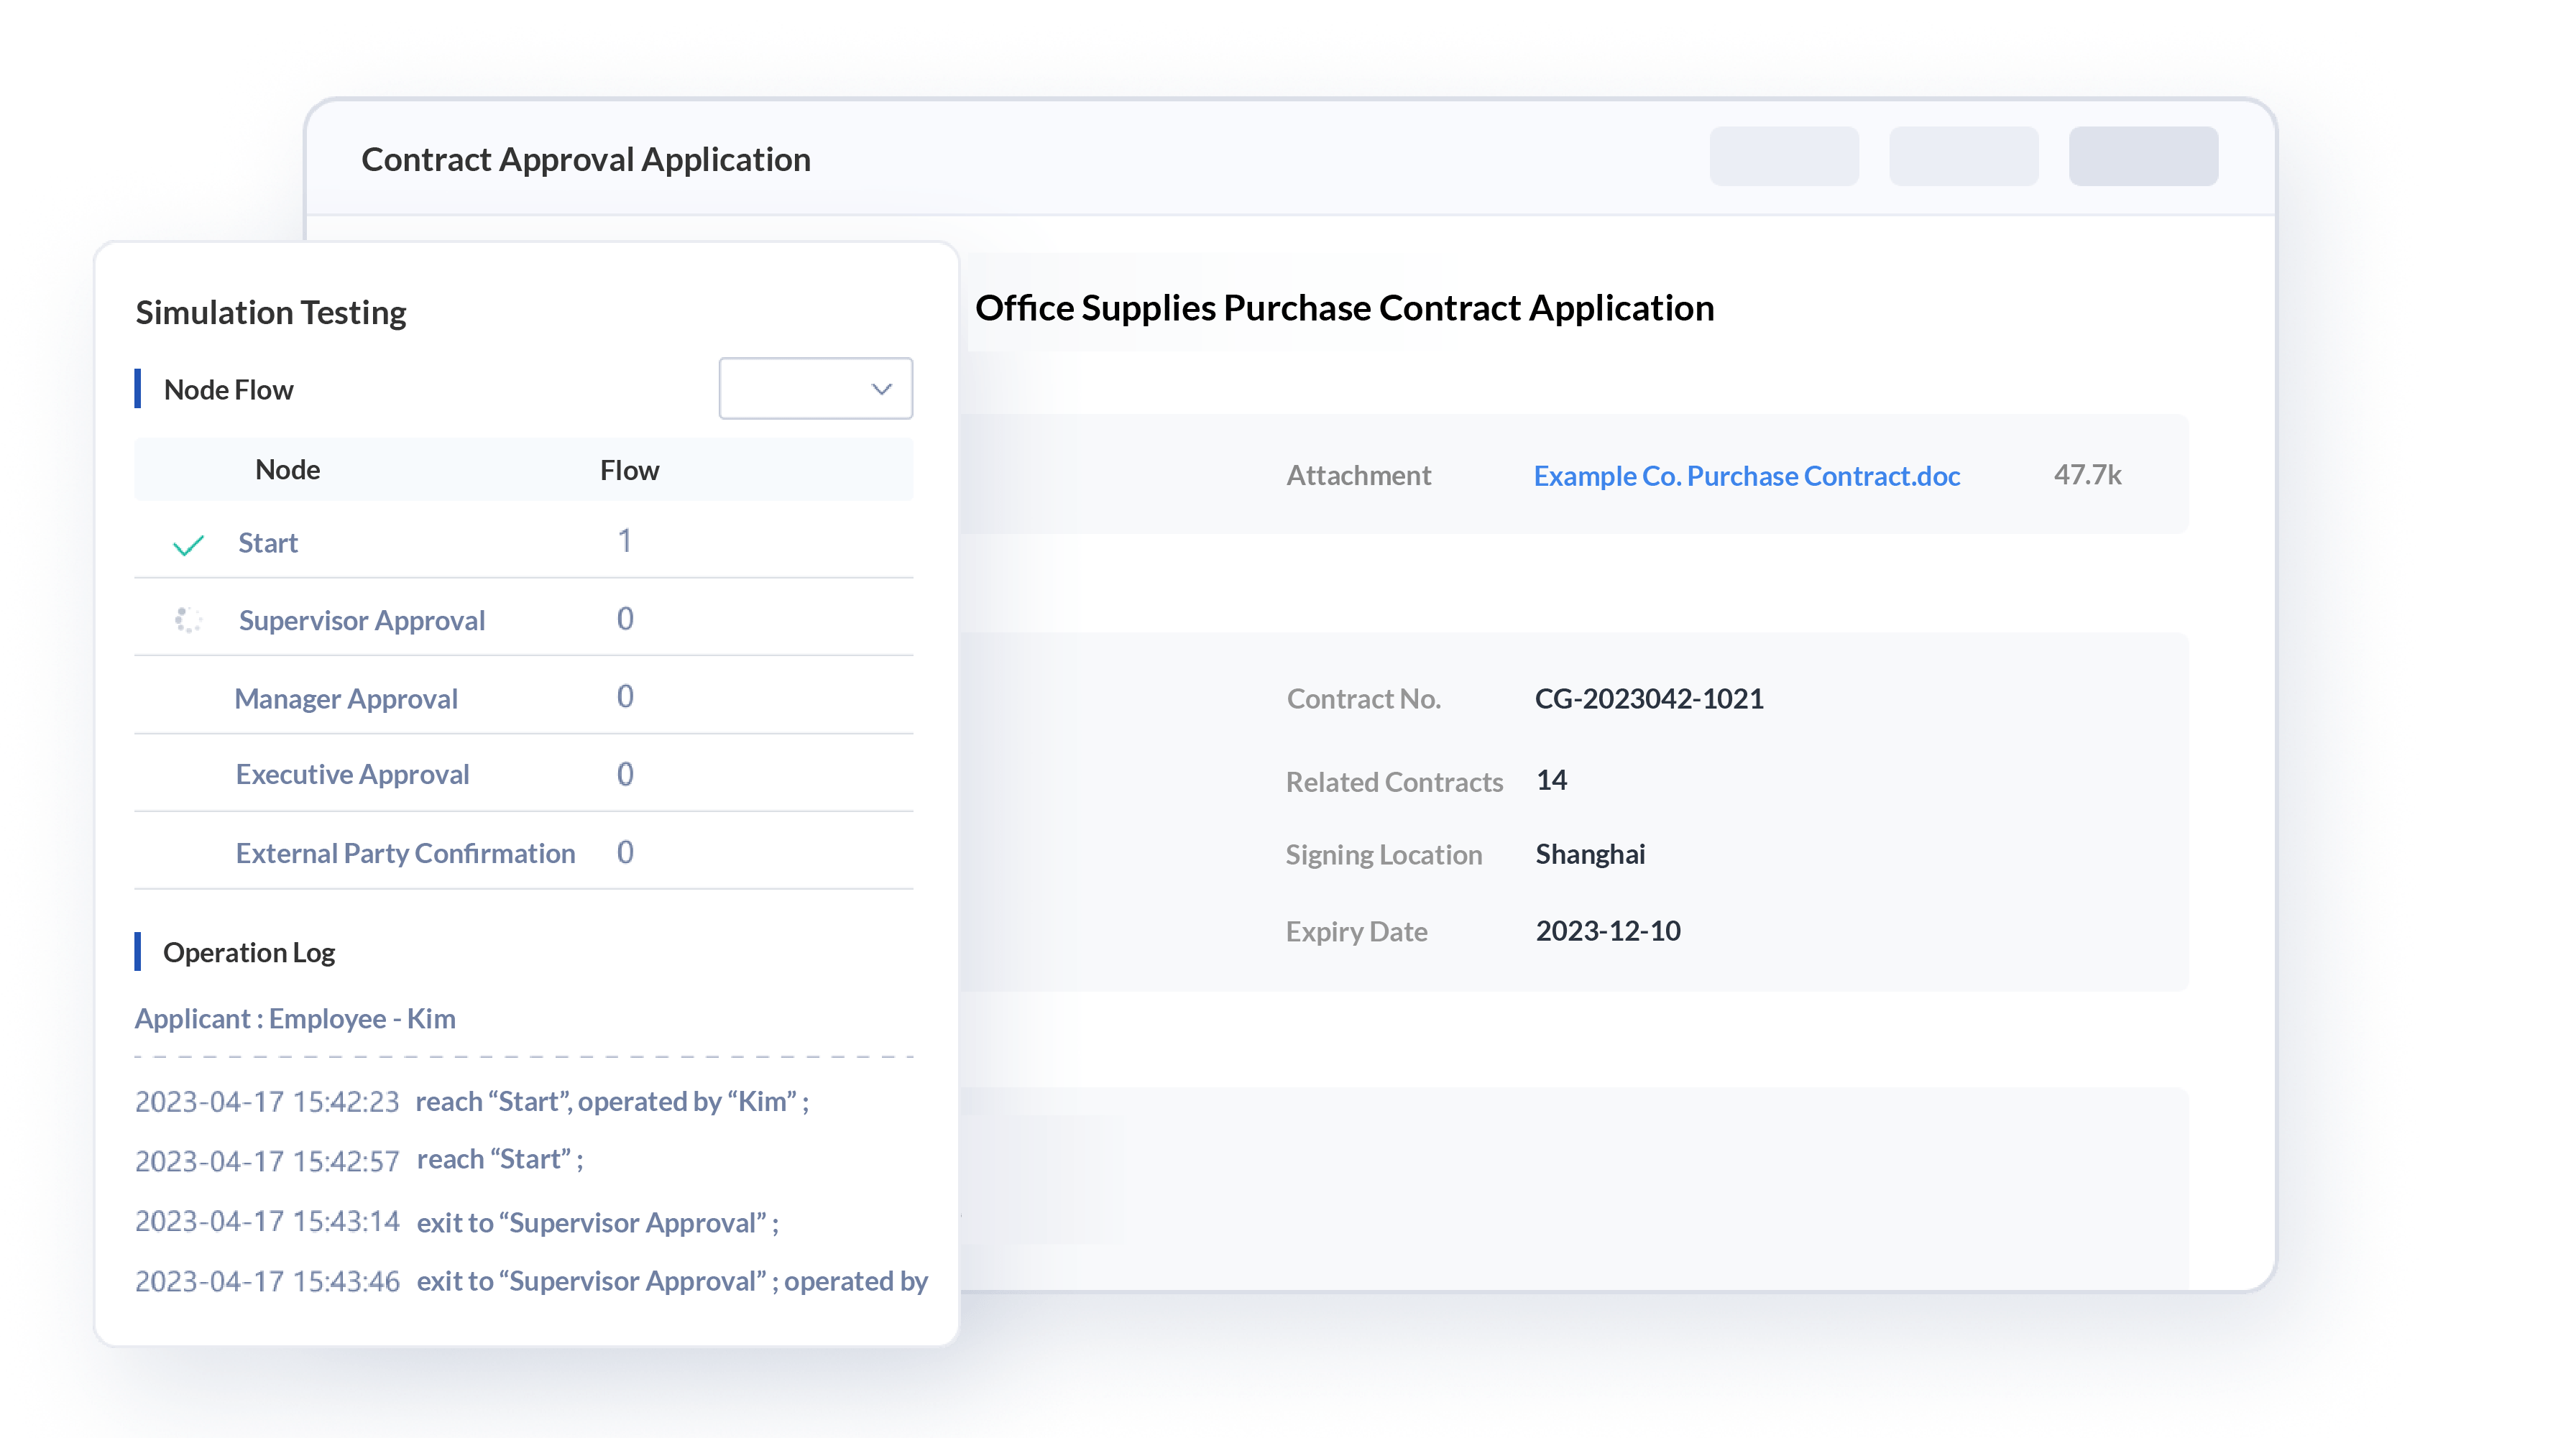Click the second placeholder button in header
Image resolution: width=2576 pixels, height=1438 pixels.
tap(1963, 156)
